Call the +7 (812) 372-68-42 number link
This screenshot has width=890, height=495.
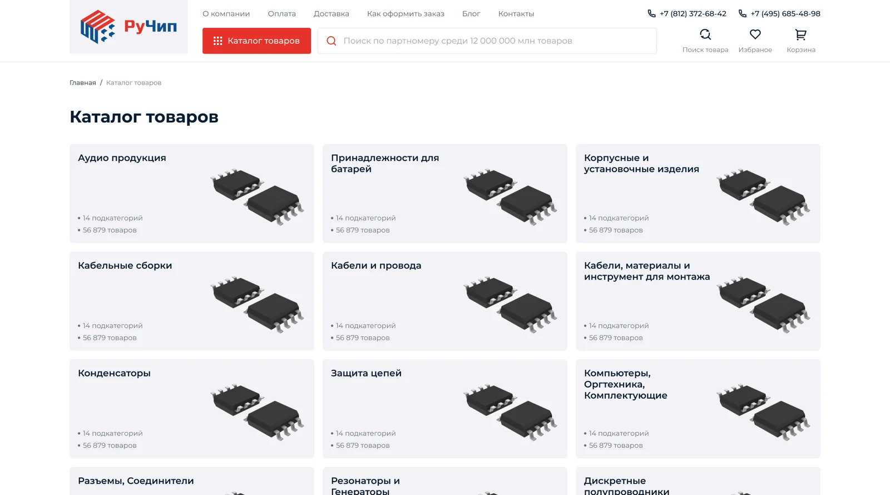(x=693, y=13)
